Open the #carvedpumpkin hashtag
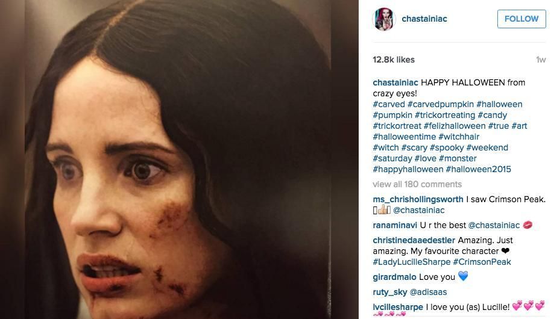 tap(441, 104)
